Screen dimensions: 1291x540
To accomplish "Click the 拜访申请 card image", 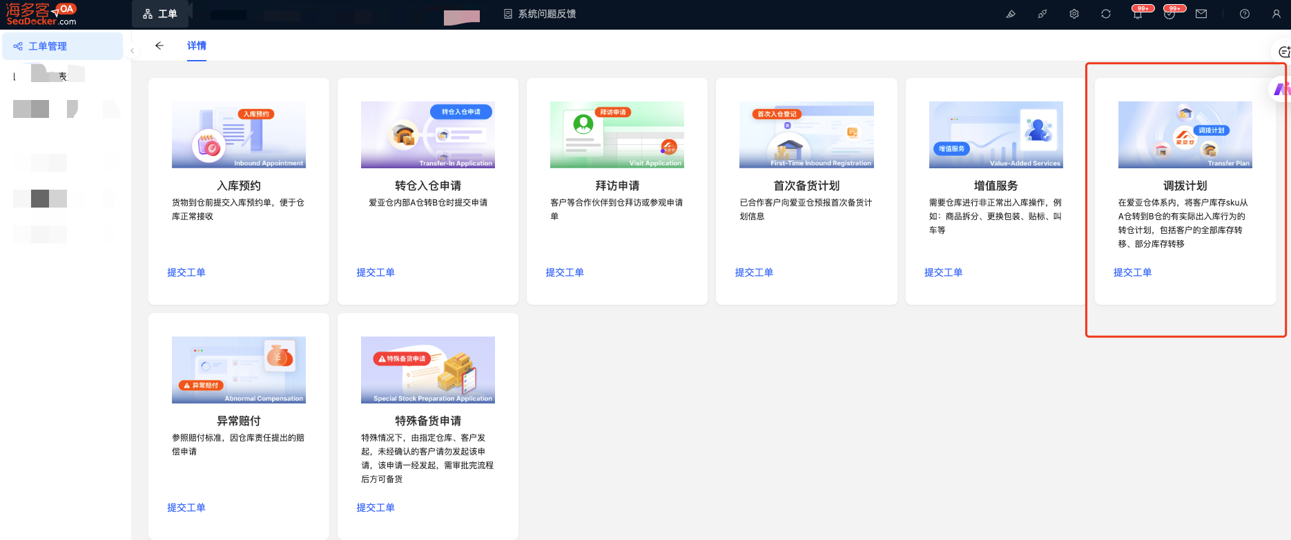I will point(617,134).
